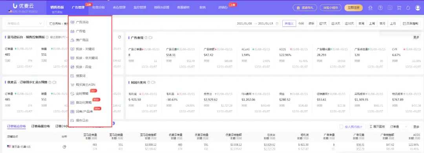Open the calendar icon in date range
Image resolution: width=424 pixels, height=153 pixels.
[x=277, y=24]
